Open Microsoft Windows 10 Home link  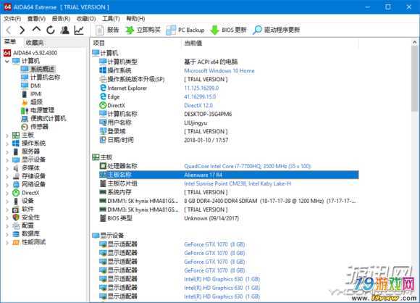click(219, 71)
